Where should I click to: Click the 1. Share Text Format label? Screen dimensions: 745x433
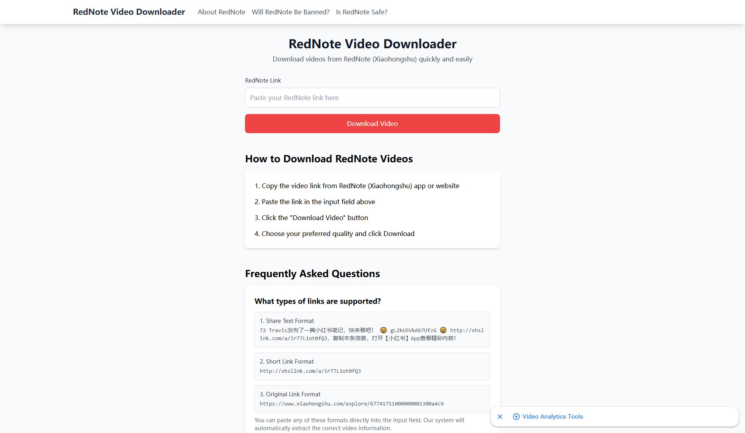point(287,321)
